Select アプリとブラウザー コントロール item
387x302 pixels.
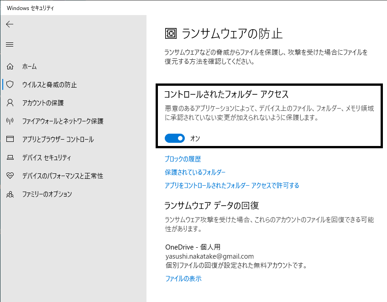coord(58,139)
